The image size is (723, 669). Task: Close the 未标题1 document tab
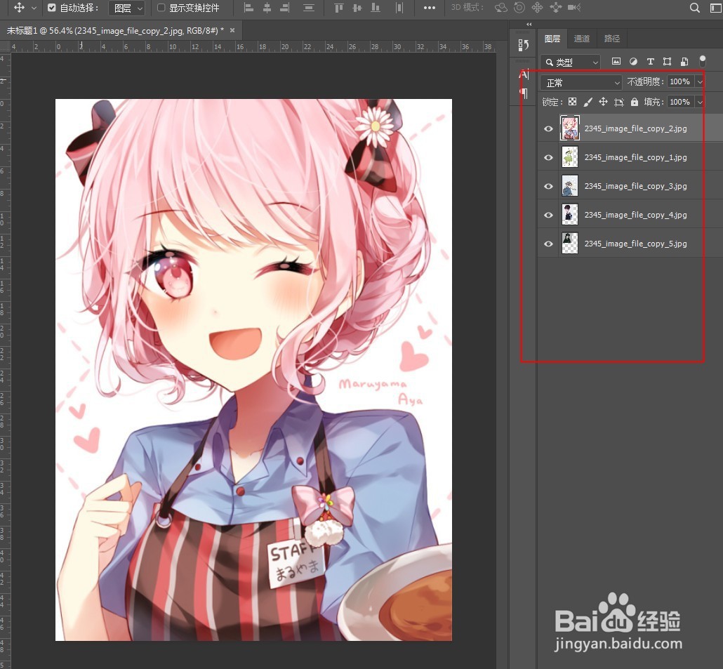tap(232, 30)
